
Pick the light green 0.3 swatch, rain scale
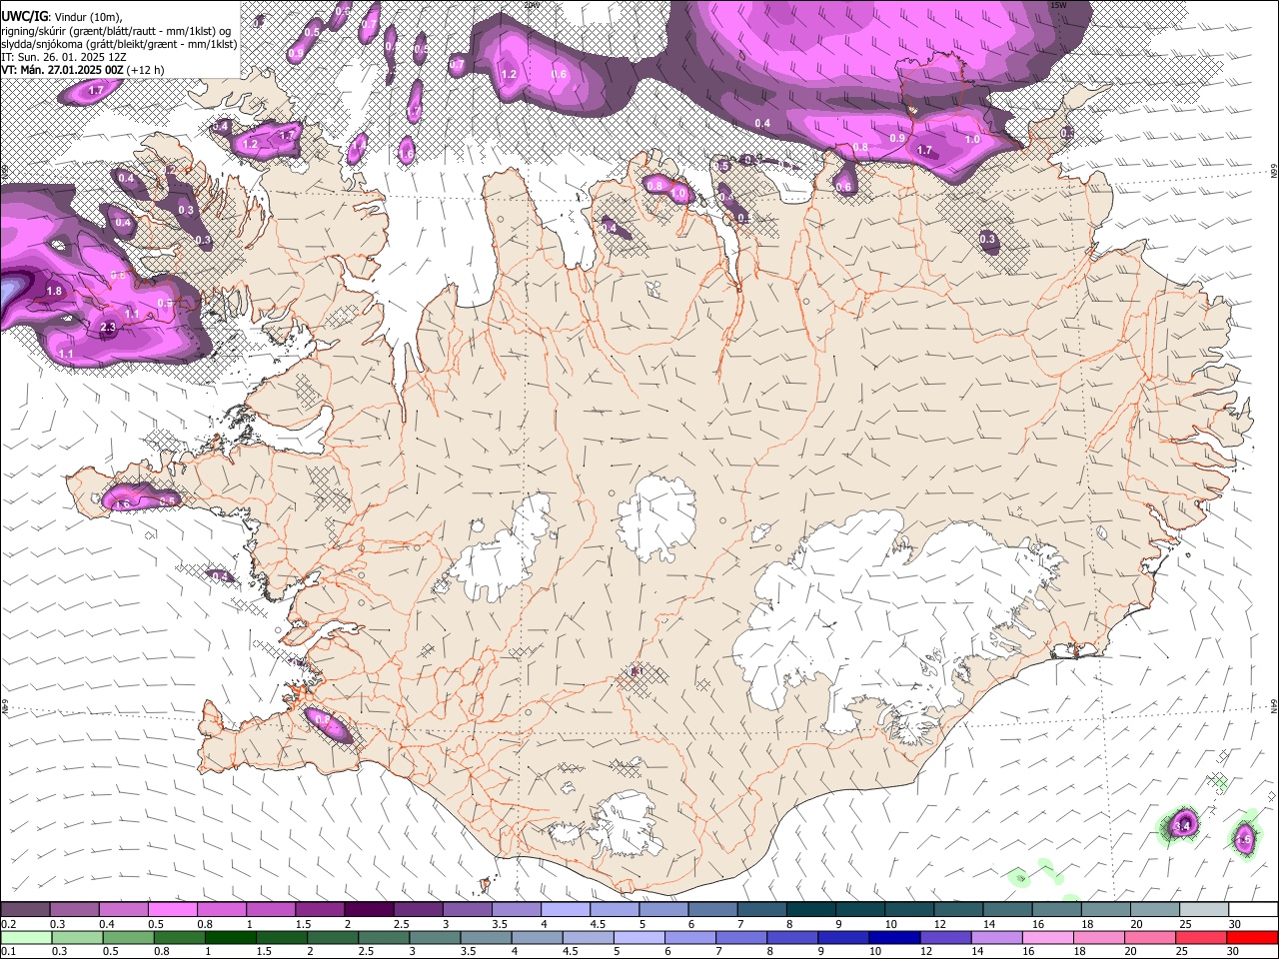[x=77, y=937]
